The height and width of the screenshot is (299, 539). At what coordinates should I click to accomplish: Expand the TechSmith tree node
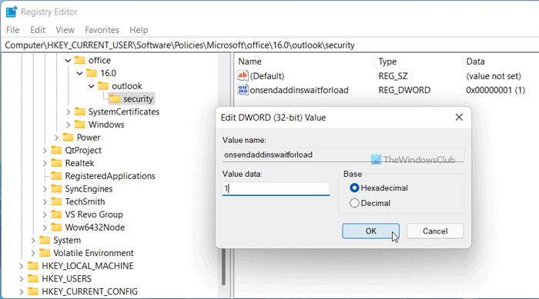pos(45,201)
